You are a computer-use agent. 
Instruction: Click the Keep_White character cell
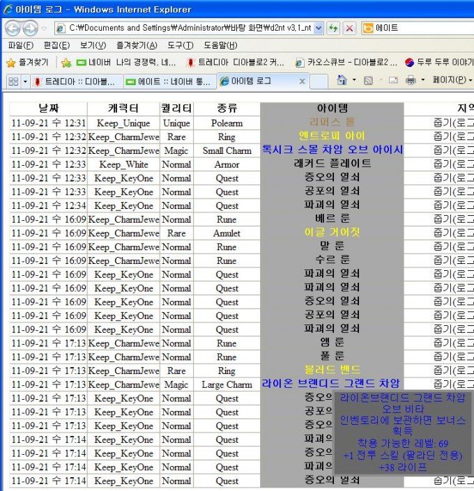(x=123, y=164)
